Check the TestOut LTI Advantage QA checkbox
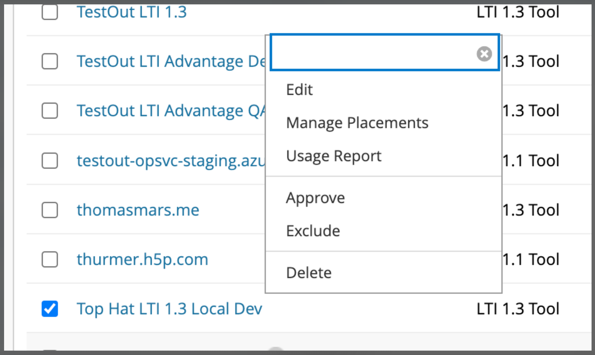The image size is (595, 355). pos(49,111)
